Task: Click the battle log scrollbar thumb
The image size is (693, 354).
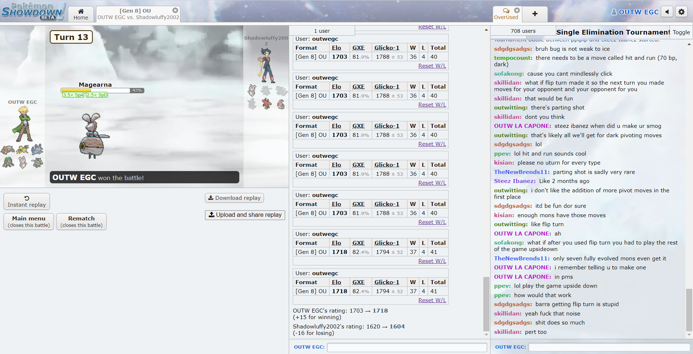Action: 486,304
